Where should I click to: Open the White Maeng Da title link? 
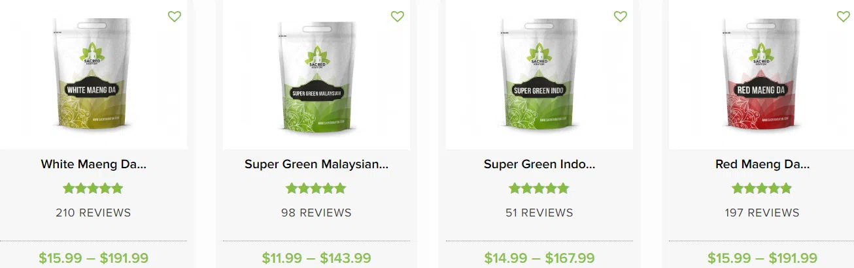click(x=94, y=164)
